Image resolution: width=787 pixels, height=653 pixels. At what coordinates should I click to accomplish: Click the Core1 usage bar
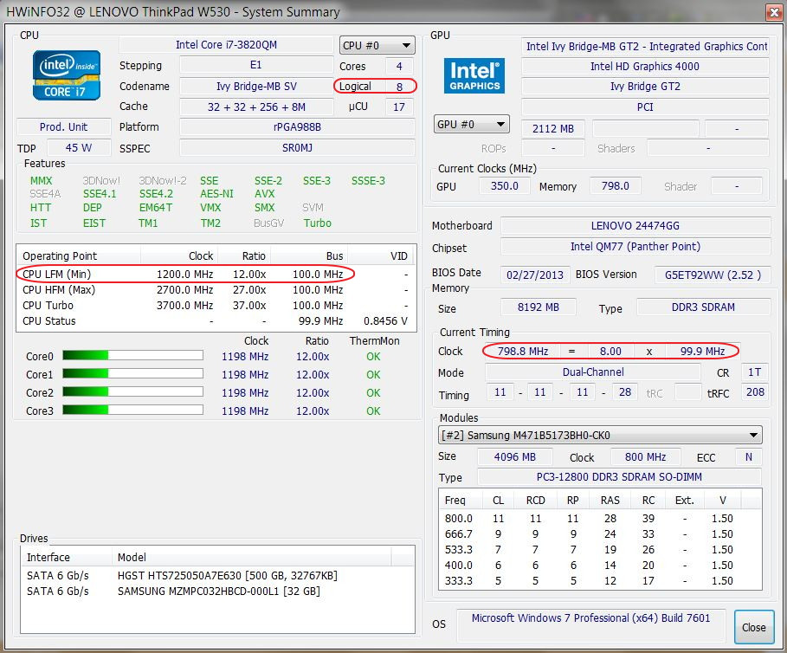point(133,374)
